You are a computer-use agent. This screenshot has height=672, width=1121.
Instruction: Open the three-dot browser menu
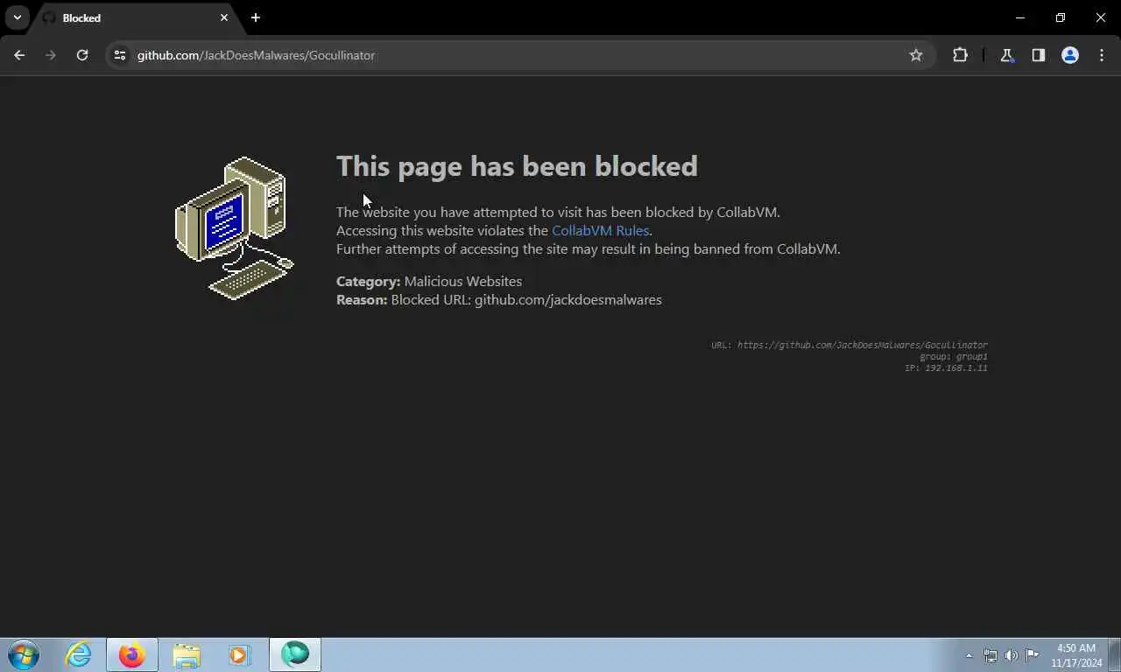coord(1102,55)
